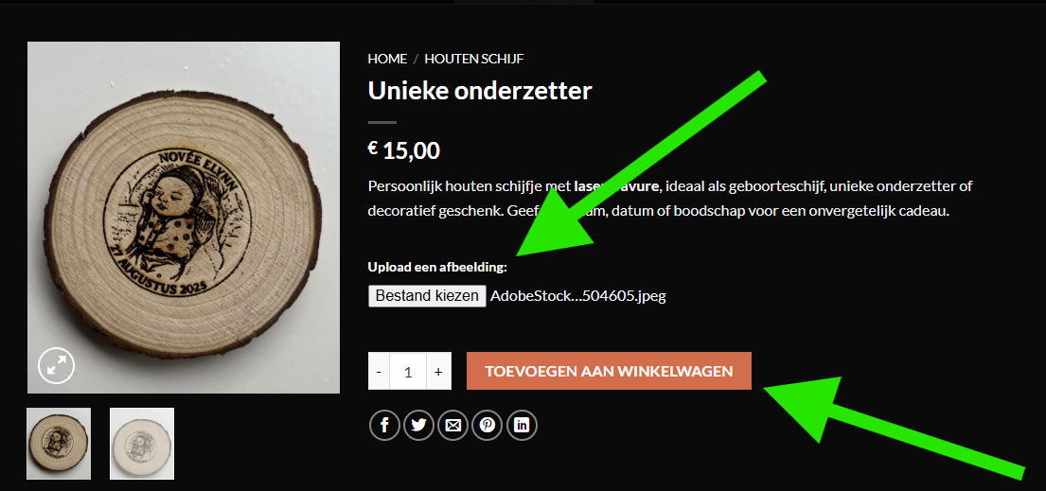Share product via email icon

[453, 425]
